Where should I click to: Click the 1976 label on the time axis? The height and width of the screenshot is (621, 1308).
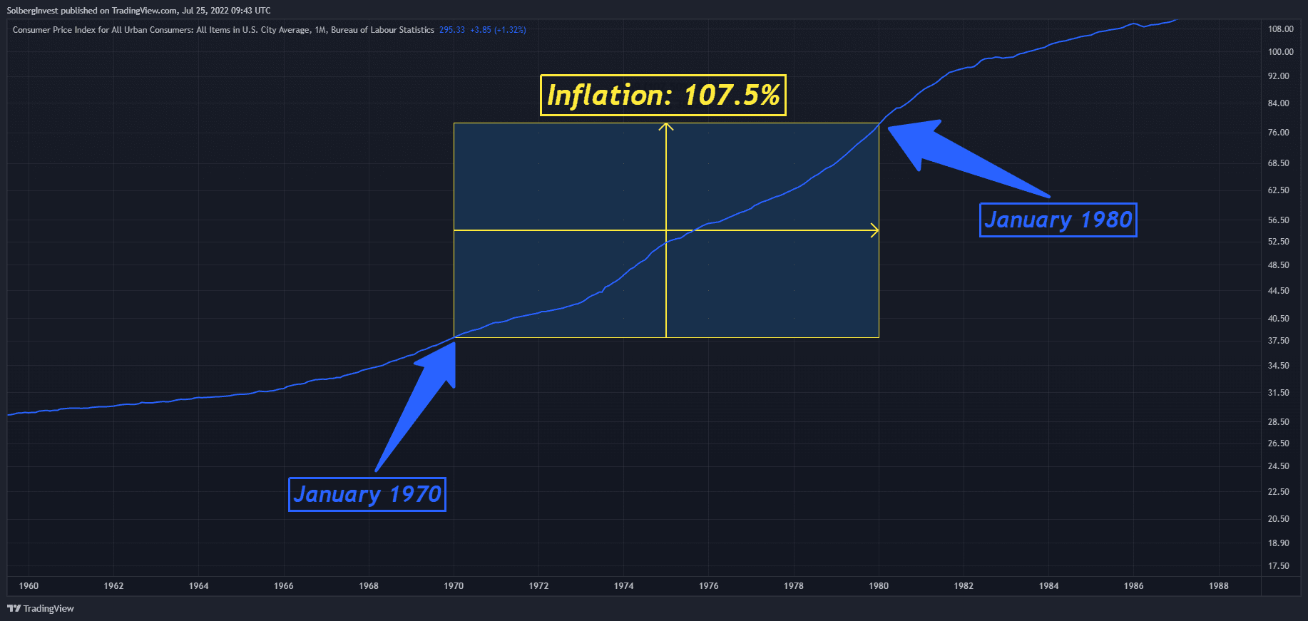coord(709,586)
